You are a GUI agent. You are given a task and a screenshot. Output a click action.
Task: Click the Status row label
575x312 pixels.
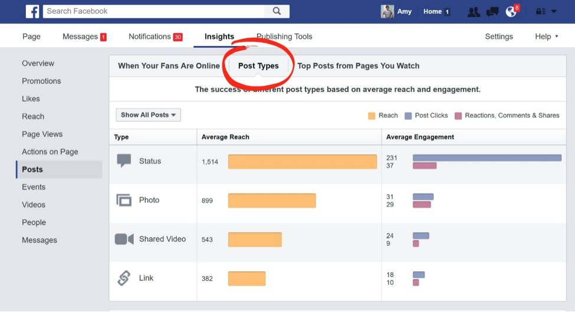point(150,161)
